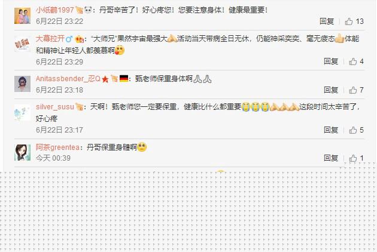Image resolution: width=377 pixels, height=252 pixels.
Task: Like the comment by 小纸鹤1997
Action: 354,21
